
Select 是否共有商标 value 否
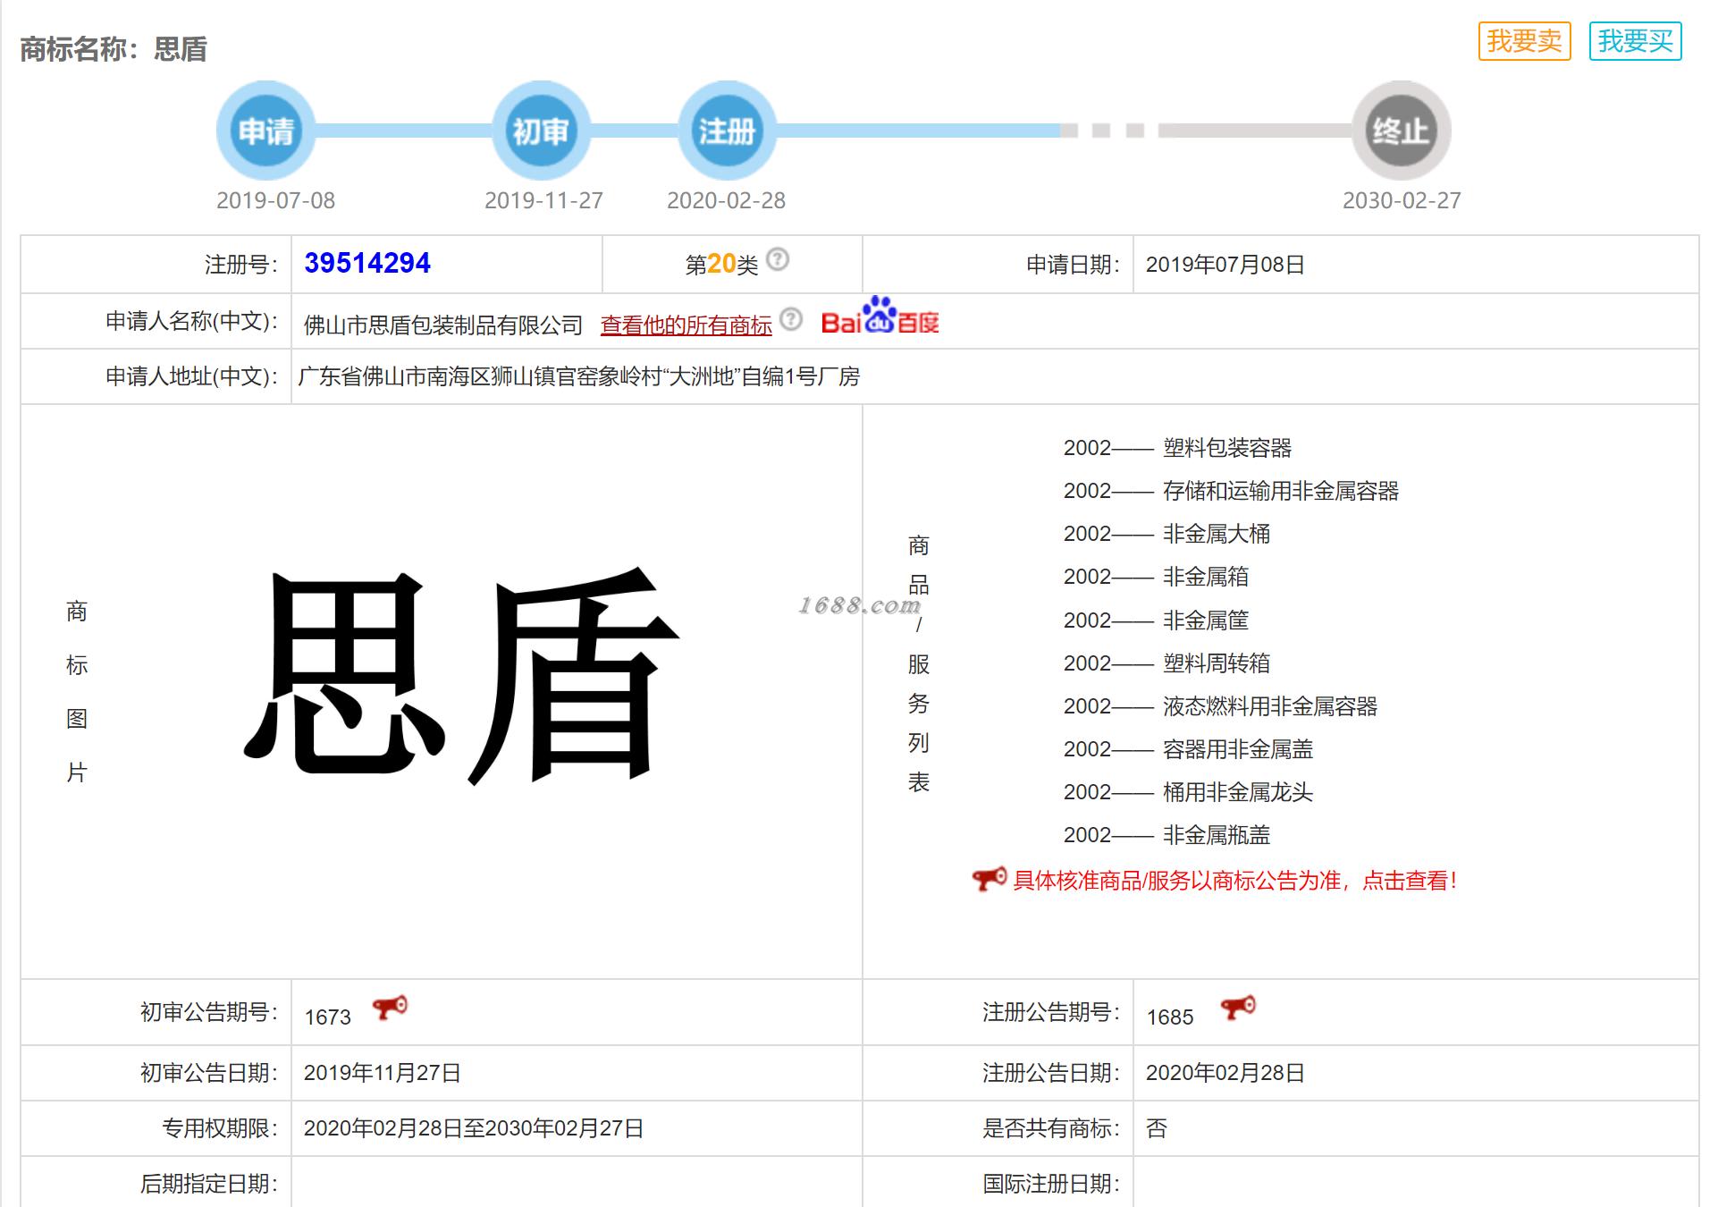point(1157,1128)
